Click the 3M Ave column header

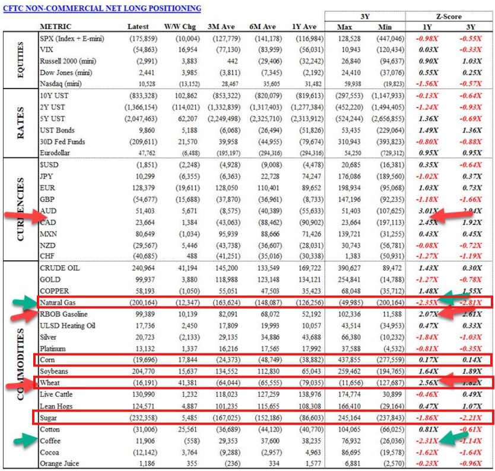[x=221, y=27]
